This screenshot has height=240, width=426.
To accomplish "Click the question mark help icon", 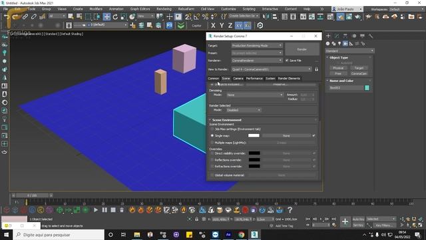I will [x=290, y=210].
